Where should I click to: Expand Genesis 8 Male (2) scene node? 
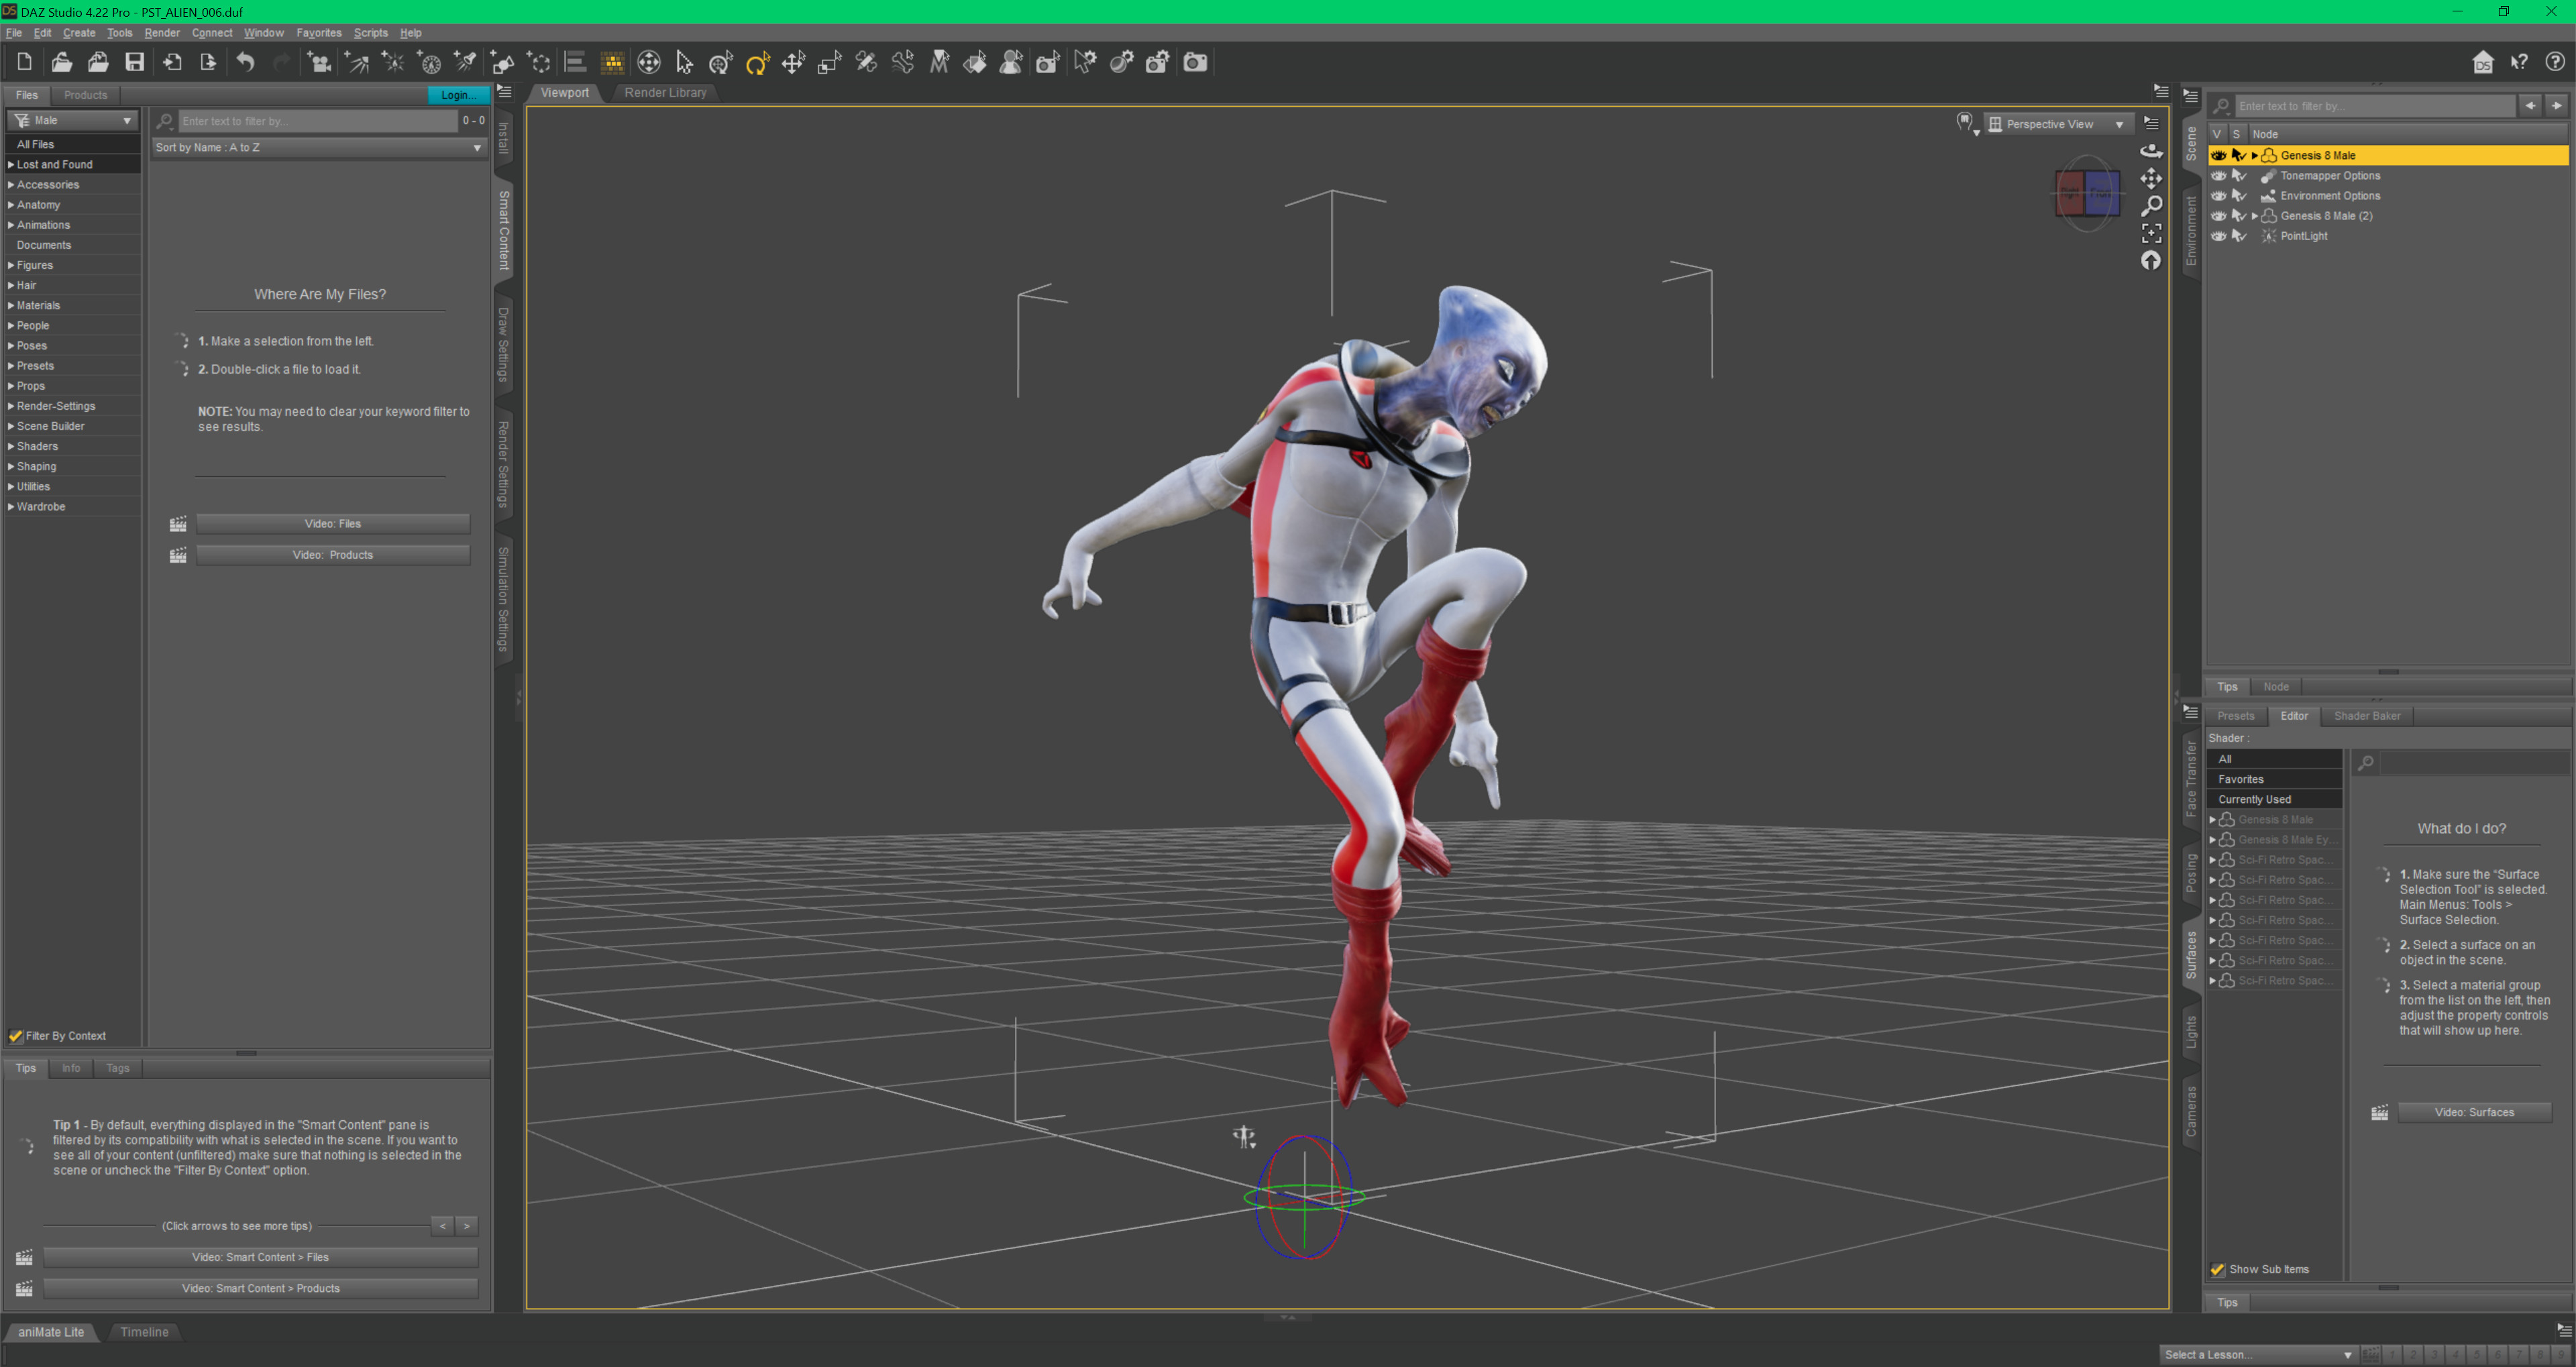tap(2254, 216)
